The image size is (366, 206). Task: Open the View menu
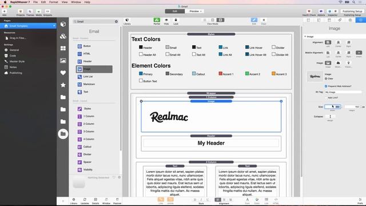click(65, 2)
